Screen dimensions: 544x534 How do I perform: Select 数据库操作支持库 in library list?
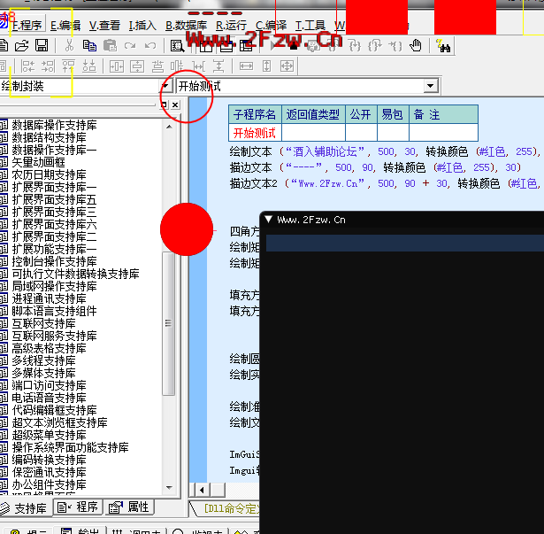click(x=54, y=125)
